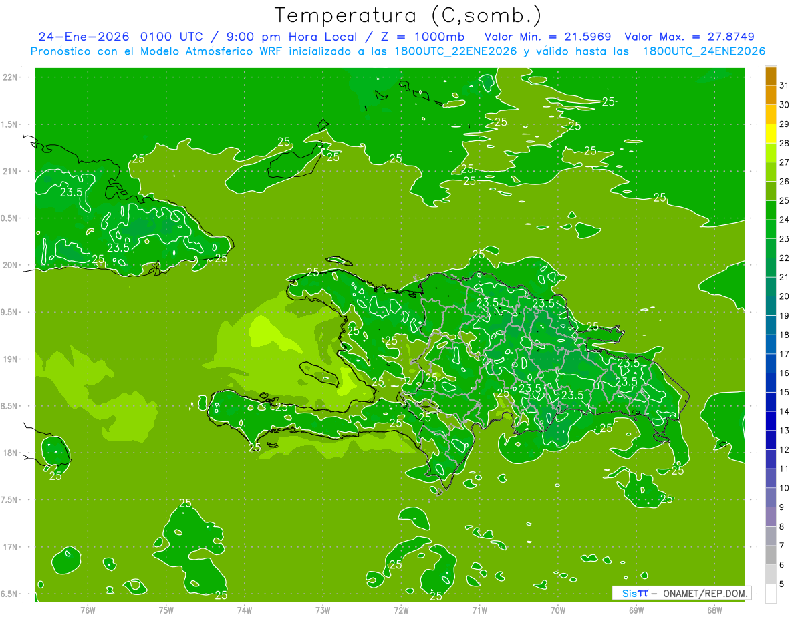The width and height of the screenshot is (802, 619).
Task: Pick the blue swatch between 15 and 16
Action: [x=771, y=383]
